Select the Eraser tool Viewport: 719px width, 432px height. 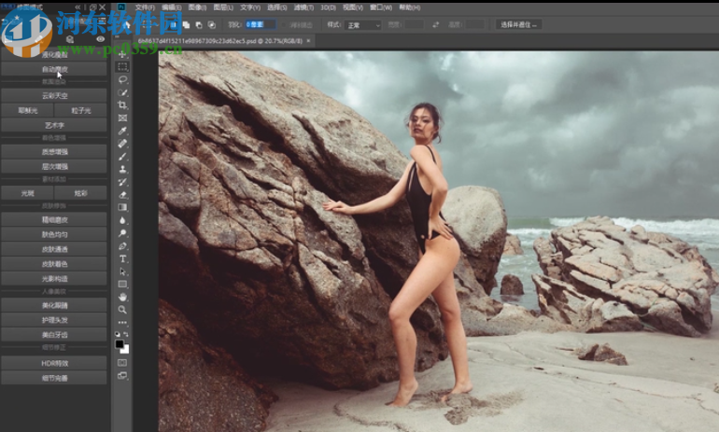[122, 195]
